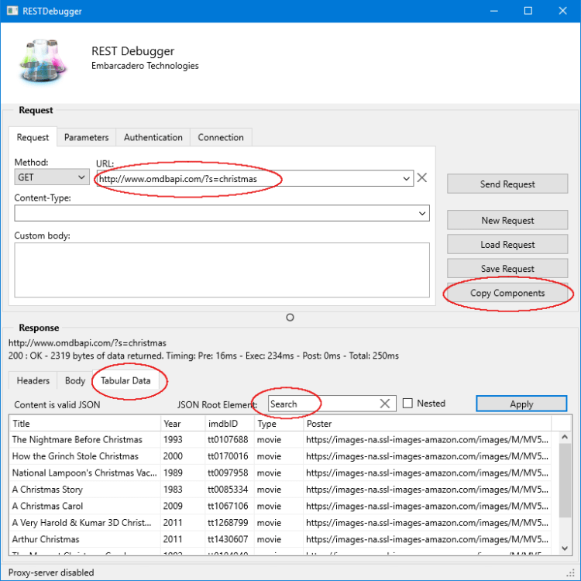Click the New Request button
The image size is (581, 581).
pyautogui.click(x=507, y=221)
